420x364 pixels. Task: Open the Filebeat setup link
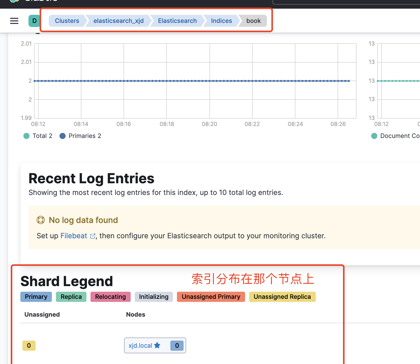74,236
